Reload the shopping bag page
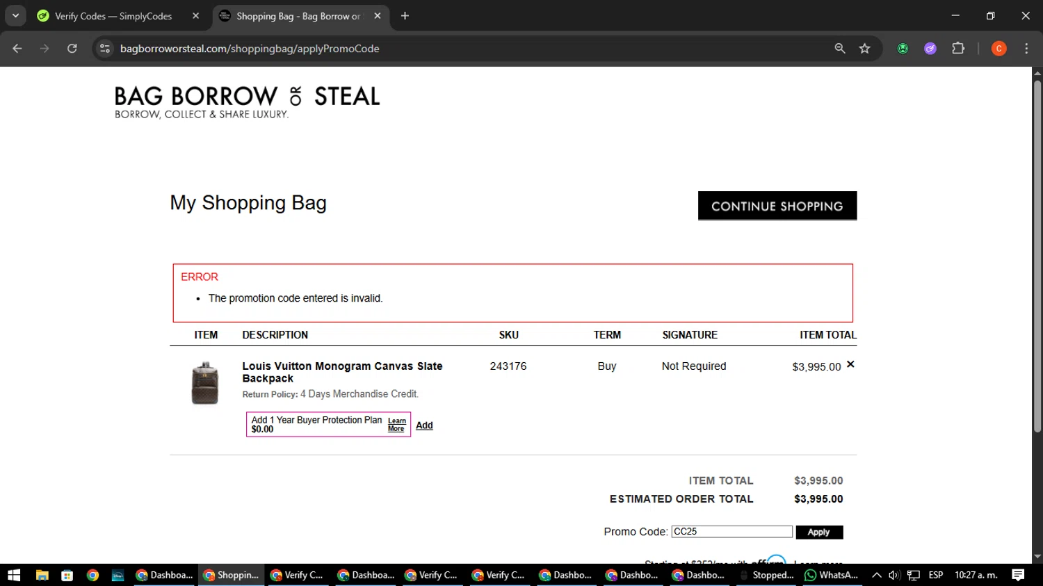The image size is (1043, 586). pyautogui.click(x=72, y=49)
